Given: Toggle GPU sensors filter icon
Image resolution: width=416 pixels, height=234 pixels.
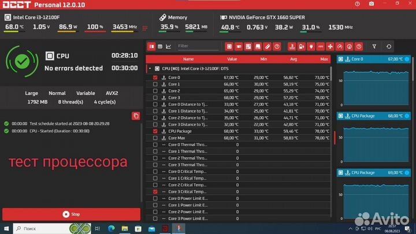Looking at the screenshot, I should point(239,46).
